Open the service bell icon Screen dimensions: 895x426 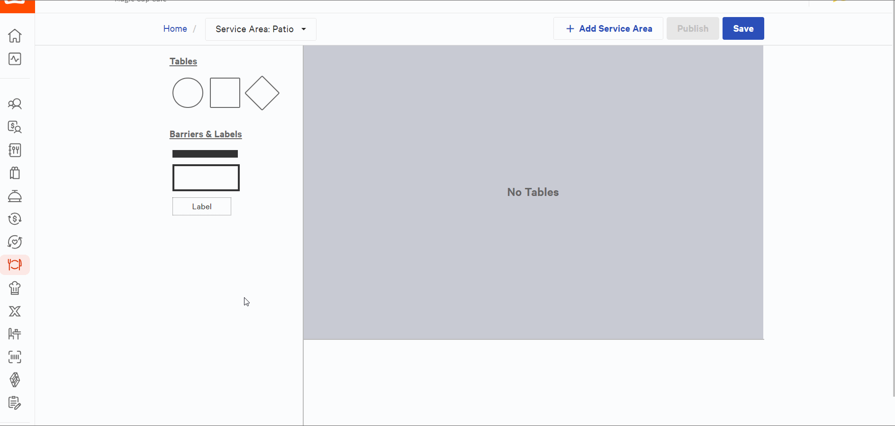[x=15, y=196]
